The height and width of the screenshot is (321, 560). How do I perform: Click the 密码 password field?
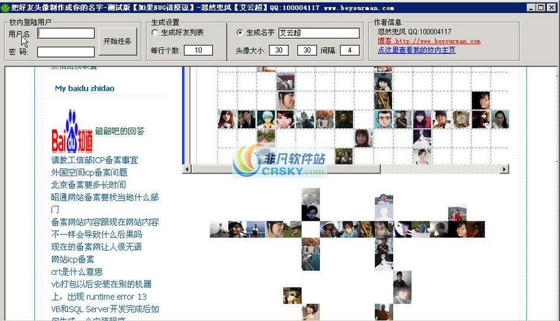66,52
